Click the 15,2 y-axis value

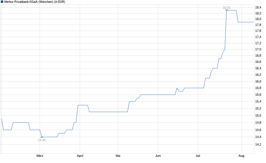pyautogui.click(x=258, y=108)
